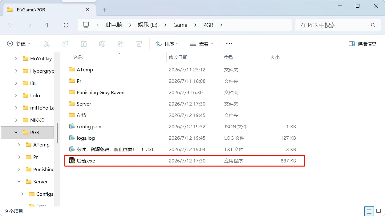Screen dimensions: 385x216
Task: Click the 2026/7/9 16:30 date cell
Action: coord(186,92)
